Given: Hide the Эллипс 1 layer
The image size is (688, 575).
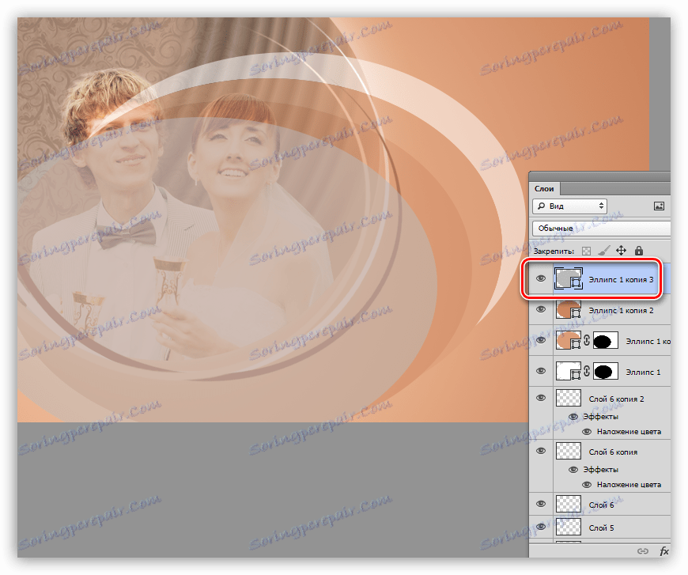Looking at the screenshot, I should pos(541,371).
